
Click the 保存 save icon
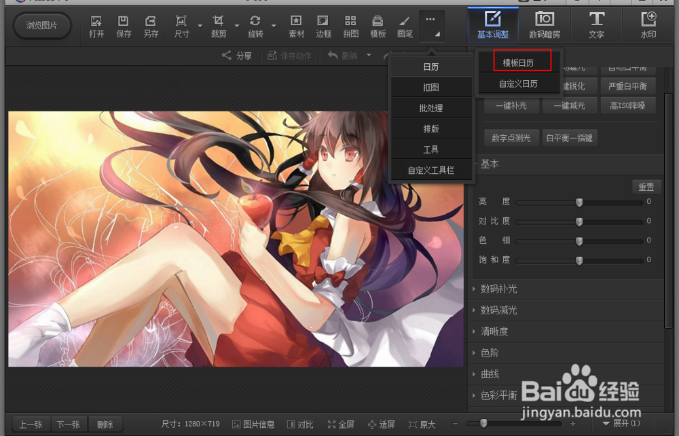tap(124, 26)
